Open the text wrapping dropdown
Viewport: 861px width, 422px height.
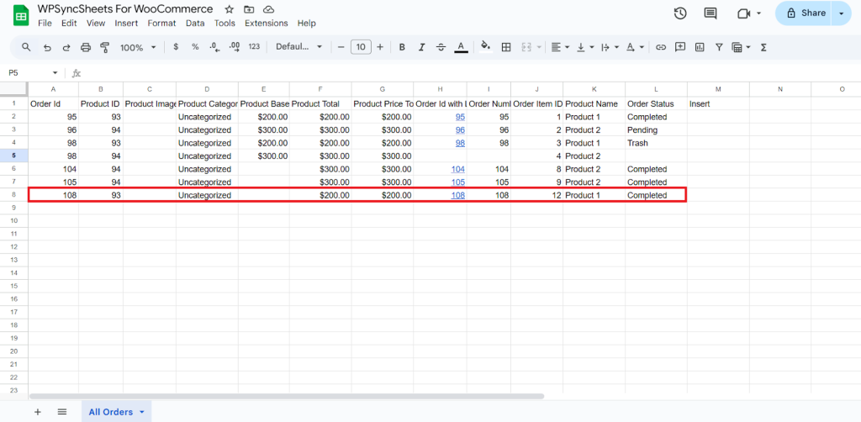pos(609,47)
